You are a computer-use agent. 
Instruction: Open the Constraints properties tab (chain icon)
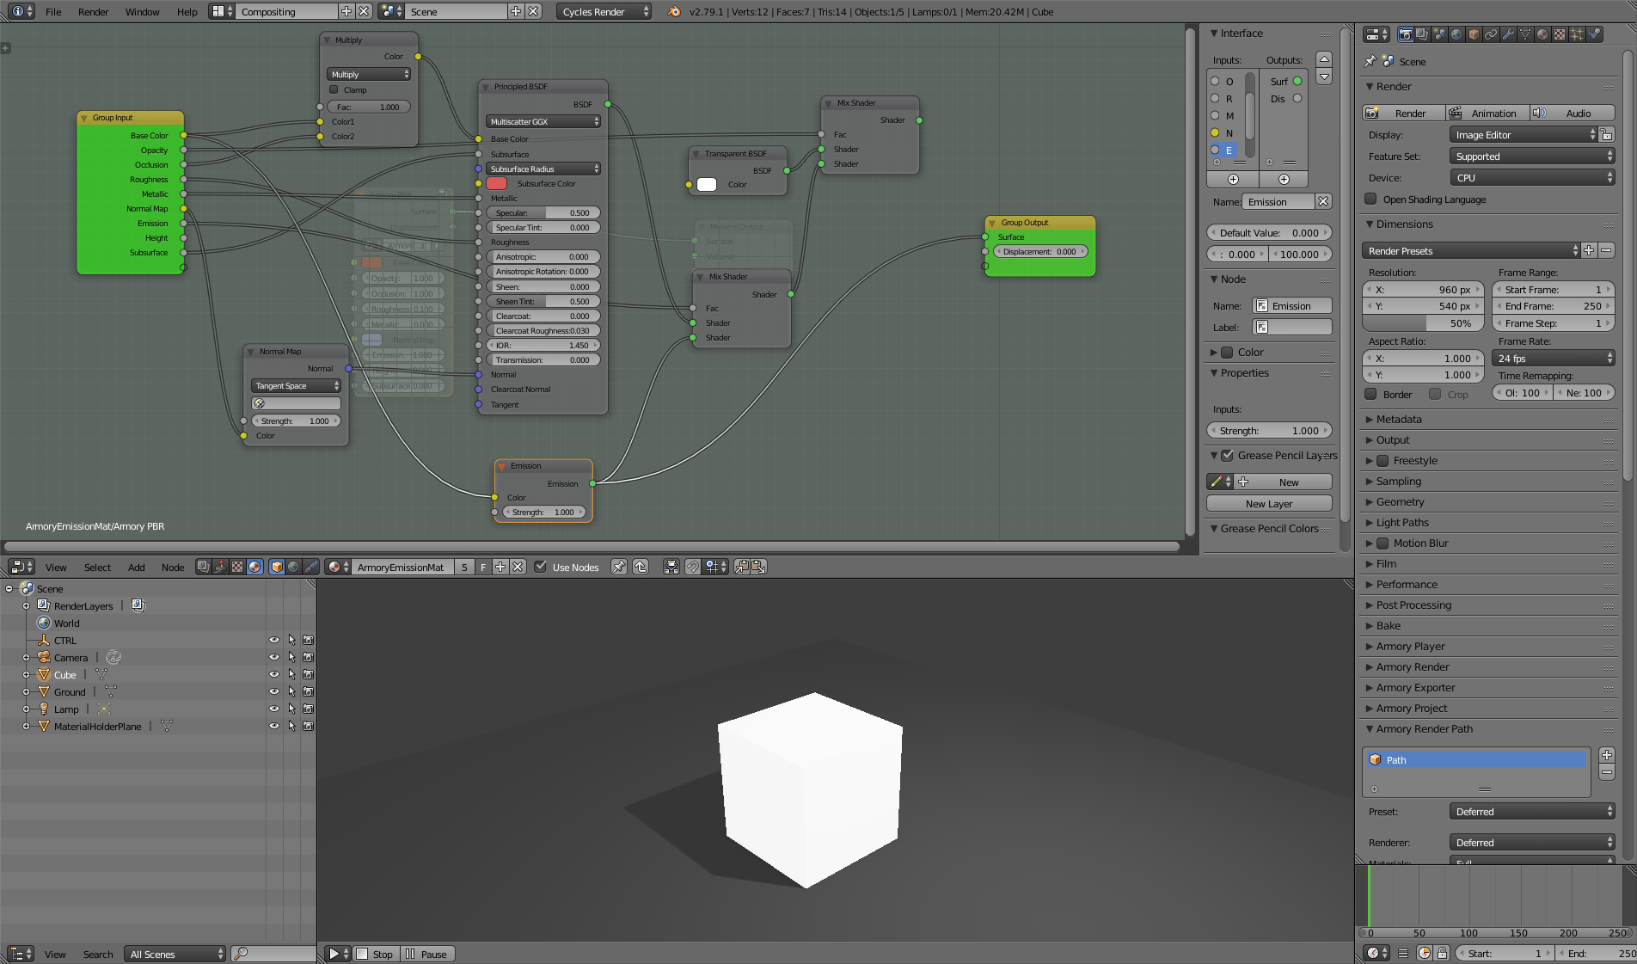pyautogui.click(x=1491, y=34)
